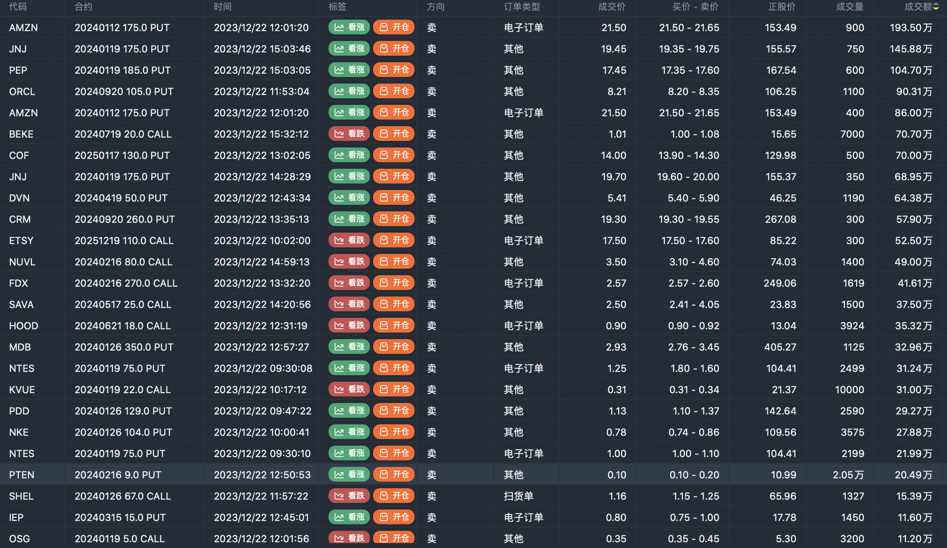Sort by 成交量 column header
Image resolution: width=947 pixels, height=548 pixels.
click(x=849, y=7)
